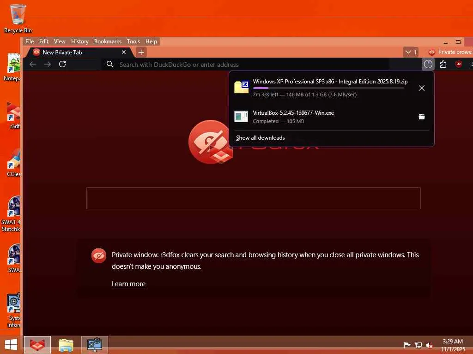Open the uBlock Origin shield icon
This screenshot has height=354, width=473.
459,64
